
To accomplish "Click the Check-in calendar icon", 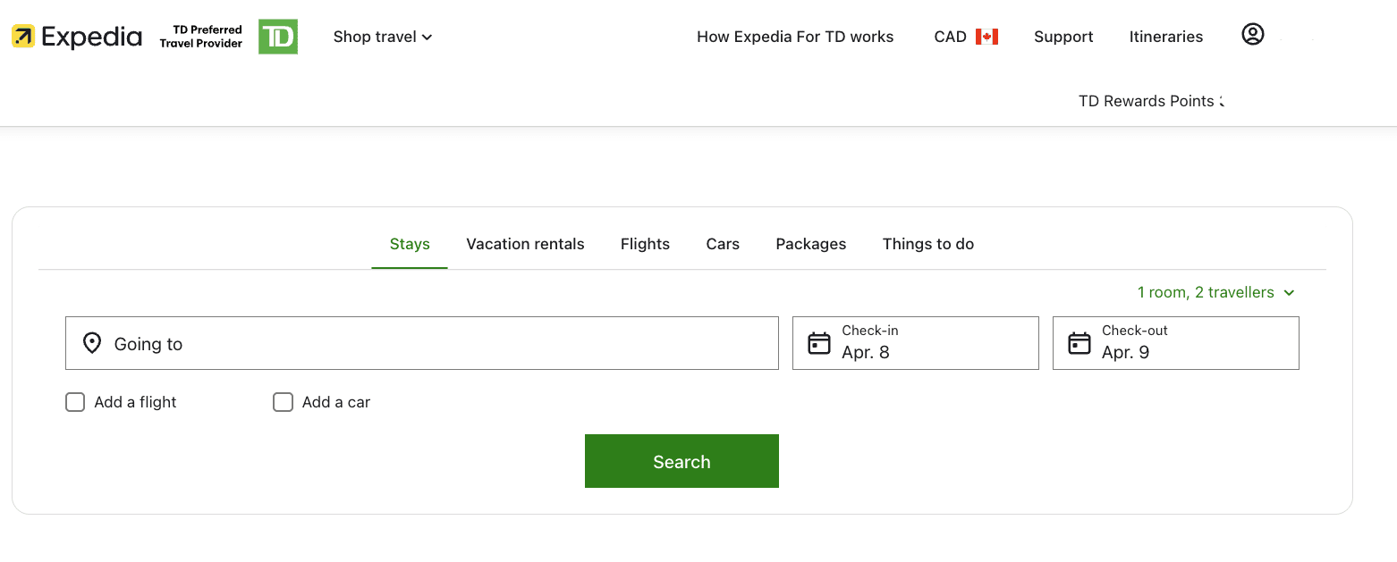I will [817, 342].
